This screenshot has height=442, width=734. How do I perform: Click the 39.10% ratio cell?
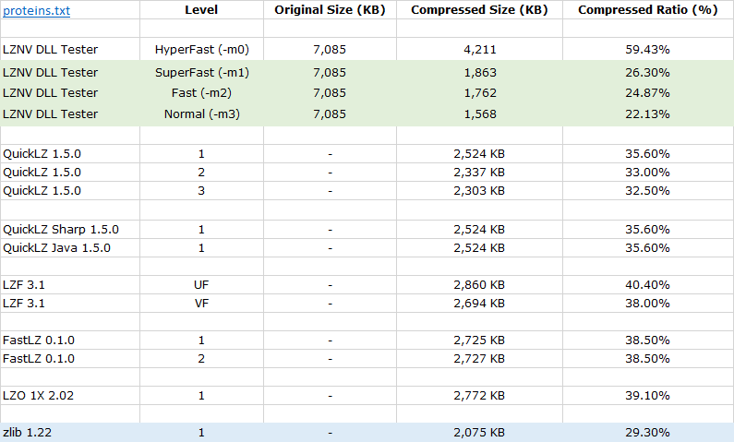click(x=648, y=395)
